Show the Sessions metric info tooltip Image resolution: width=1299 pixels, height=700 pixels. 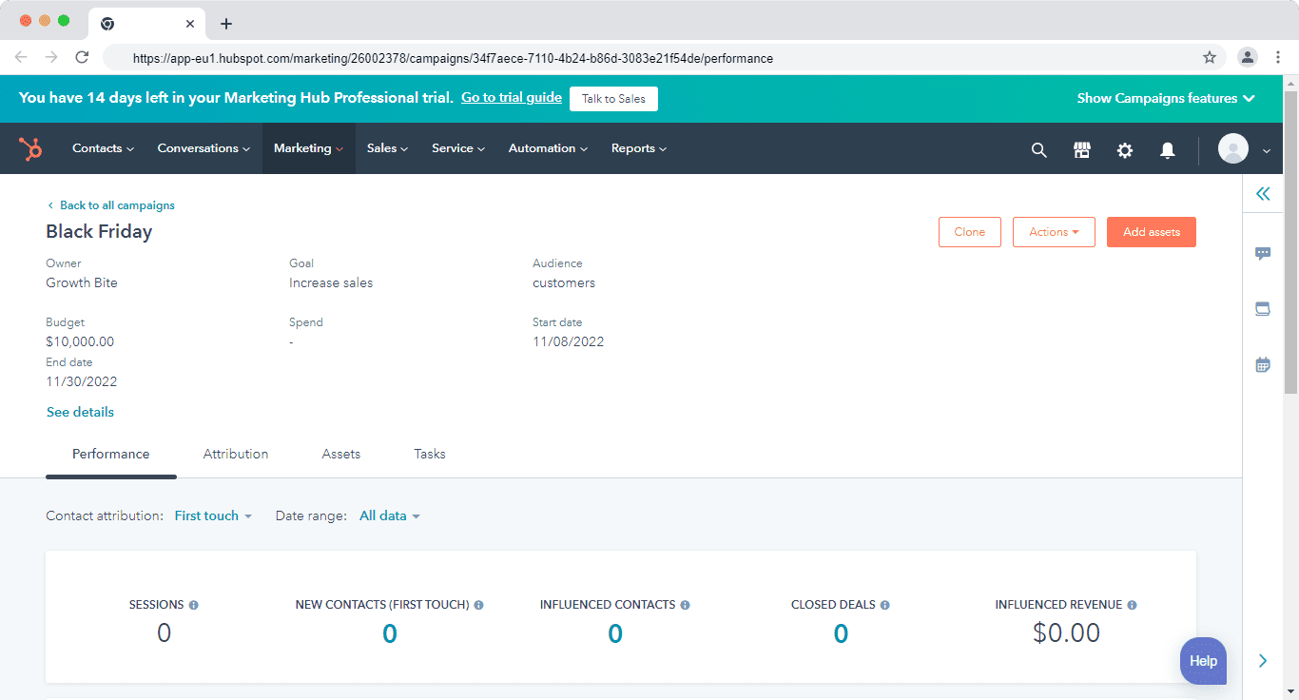pyautogui.click(x=195, y=604)
